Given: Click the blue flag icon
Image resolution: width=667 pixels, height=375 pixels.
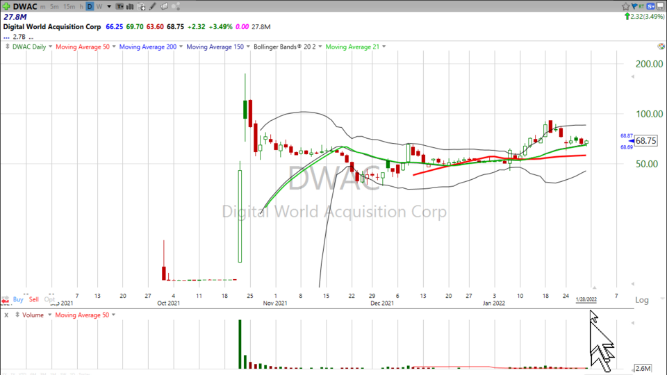Looking at the screenshot, I should click(634, 6).
